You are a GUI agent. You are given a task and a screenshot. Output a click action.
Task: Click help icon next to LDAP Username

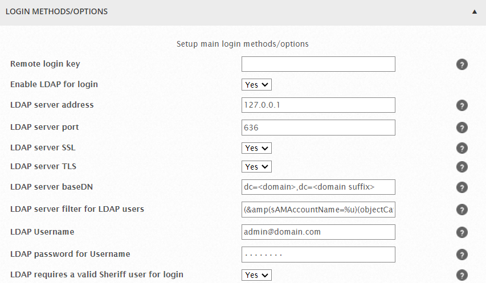click(x=462, y=232)
